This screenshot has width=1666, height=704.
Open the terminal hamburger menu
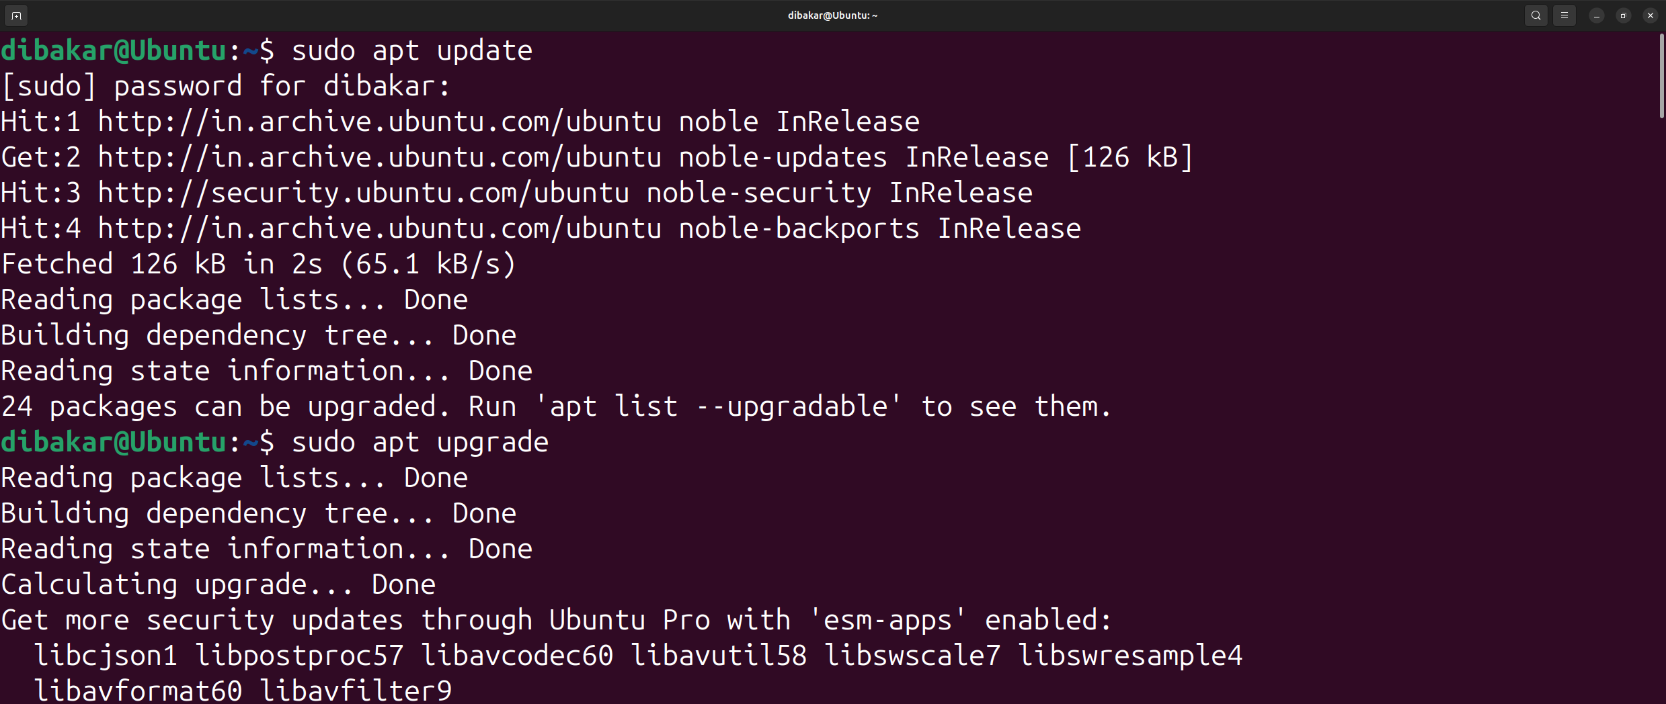1564,15
